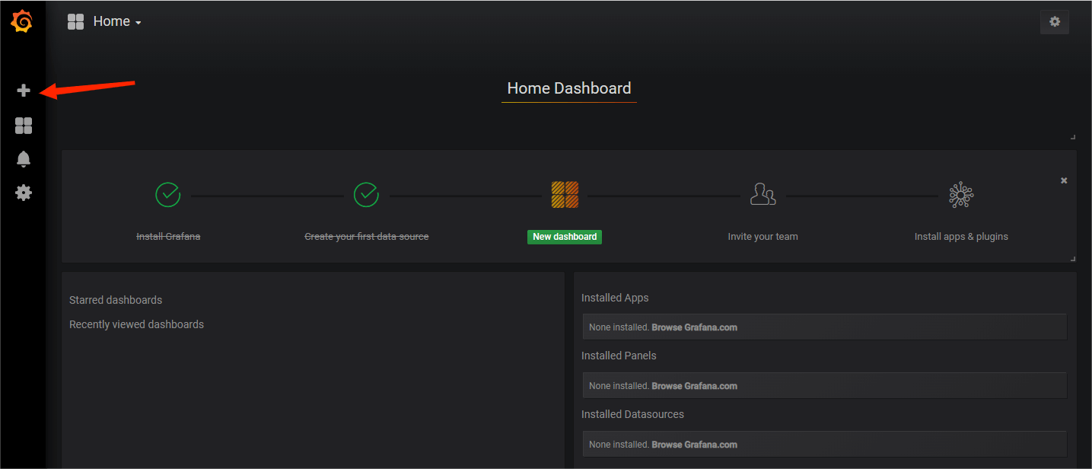The height and width of the screenshot is (469, 1092).
Task: Open the Configuration gear in sidebar
Action: (24, 193)
